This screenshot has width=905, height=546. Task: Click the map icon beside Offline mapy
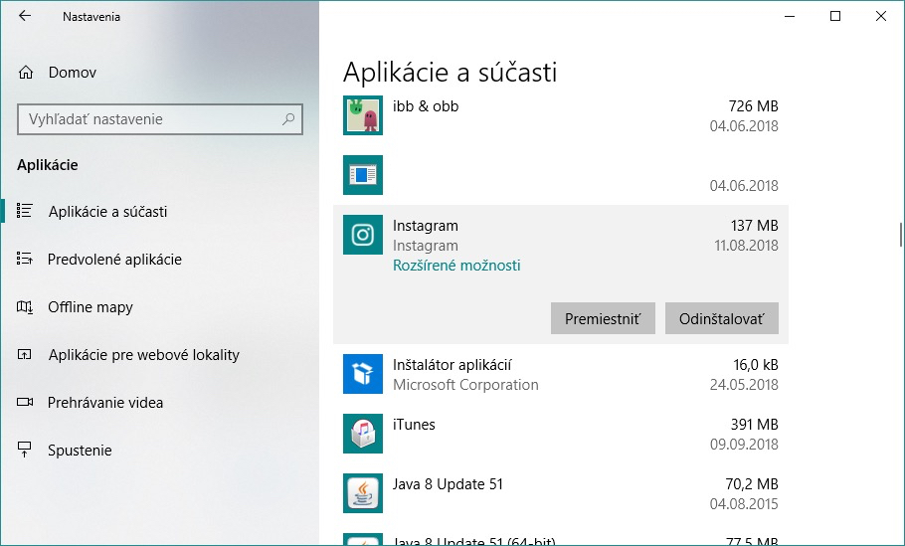point(24,306)
